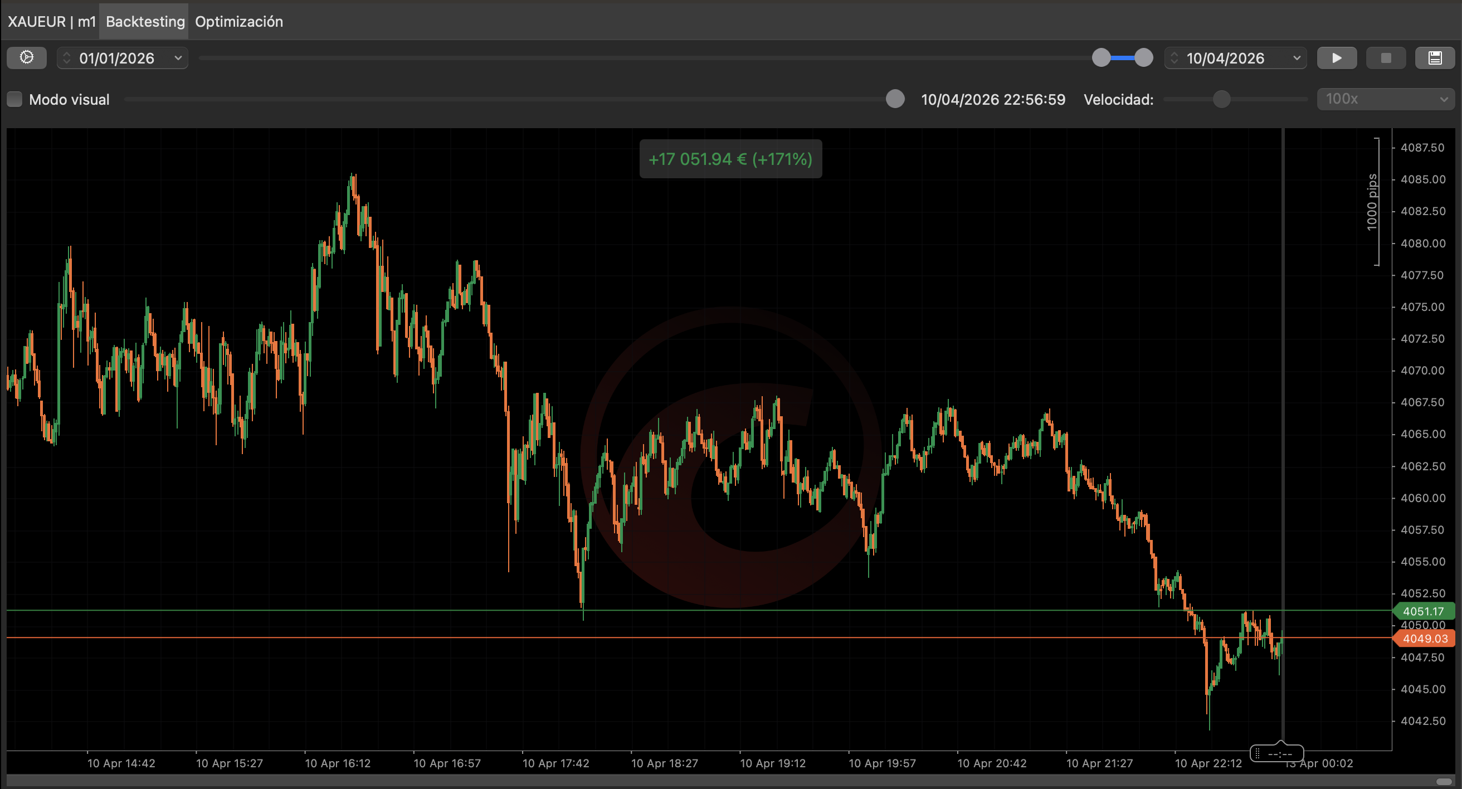Viewport: 1462px width, 789px height.
Task: Expand the 10/04/2026 end date dropdown
Action: click(x=1297, y=58)
